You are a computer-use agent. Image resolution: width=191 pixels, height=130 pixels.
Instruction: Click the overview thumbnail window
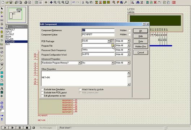[x=17, y=15]
